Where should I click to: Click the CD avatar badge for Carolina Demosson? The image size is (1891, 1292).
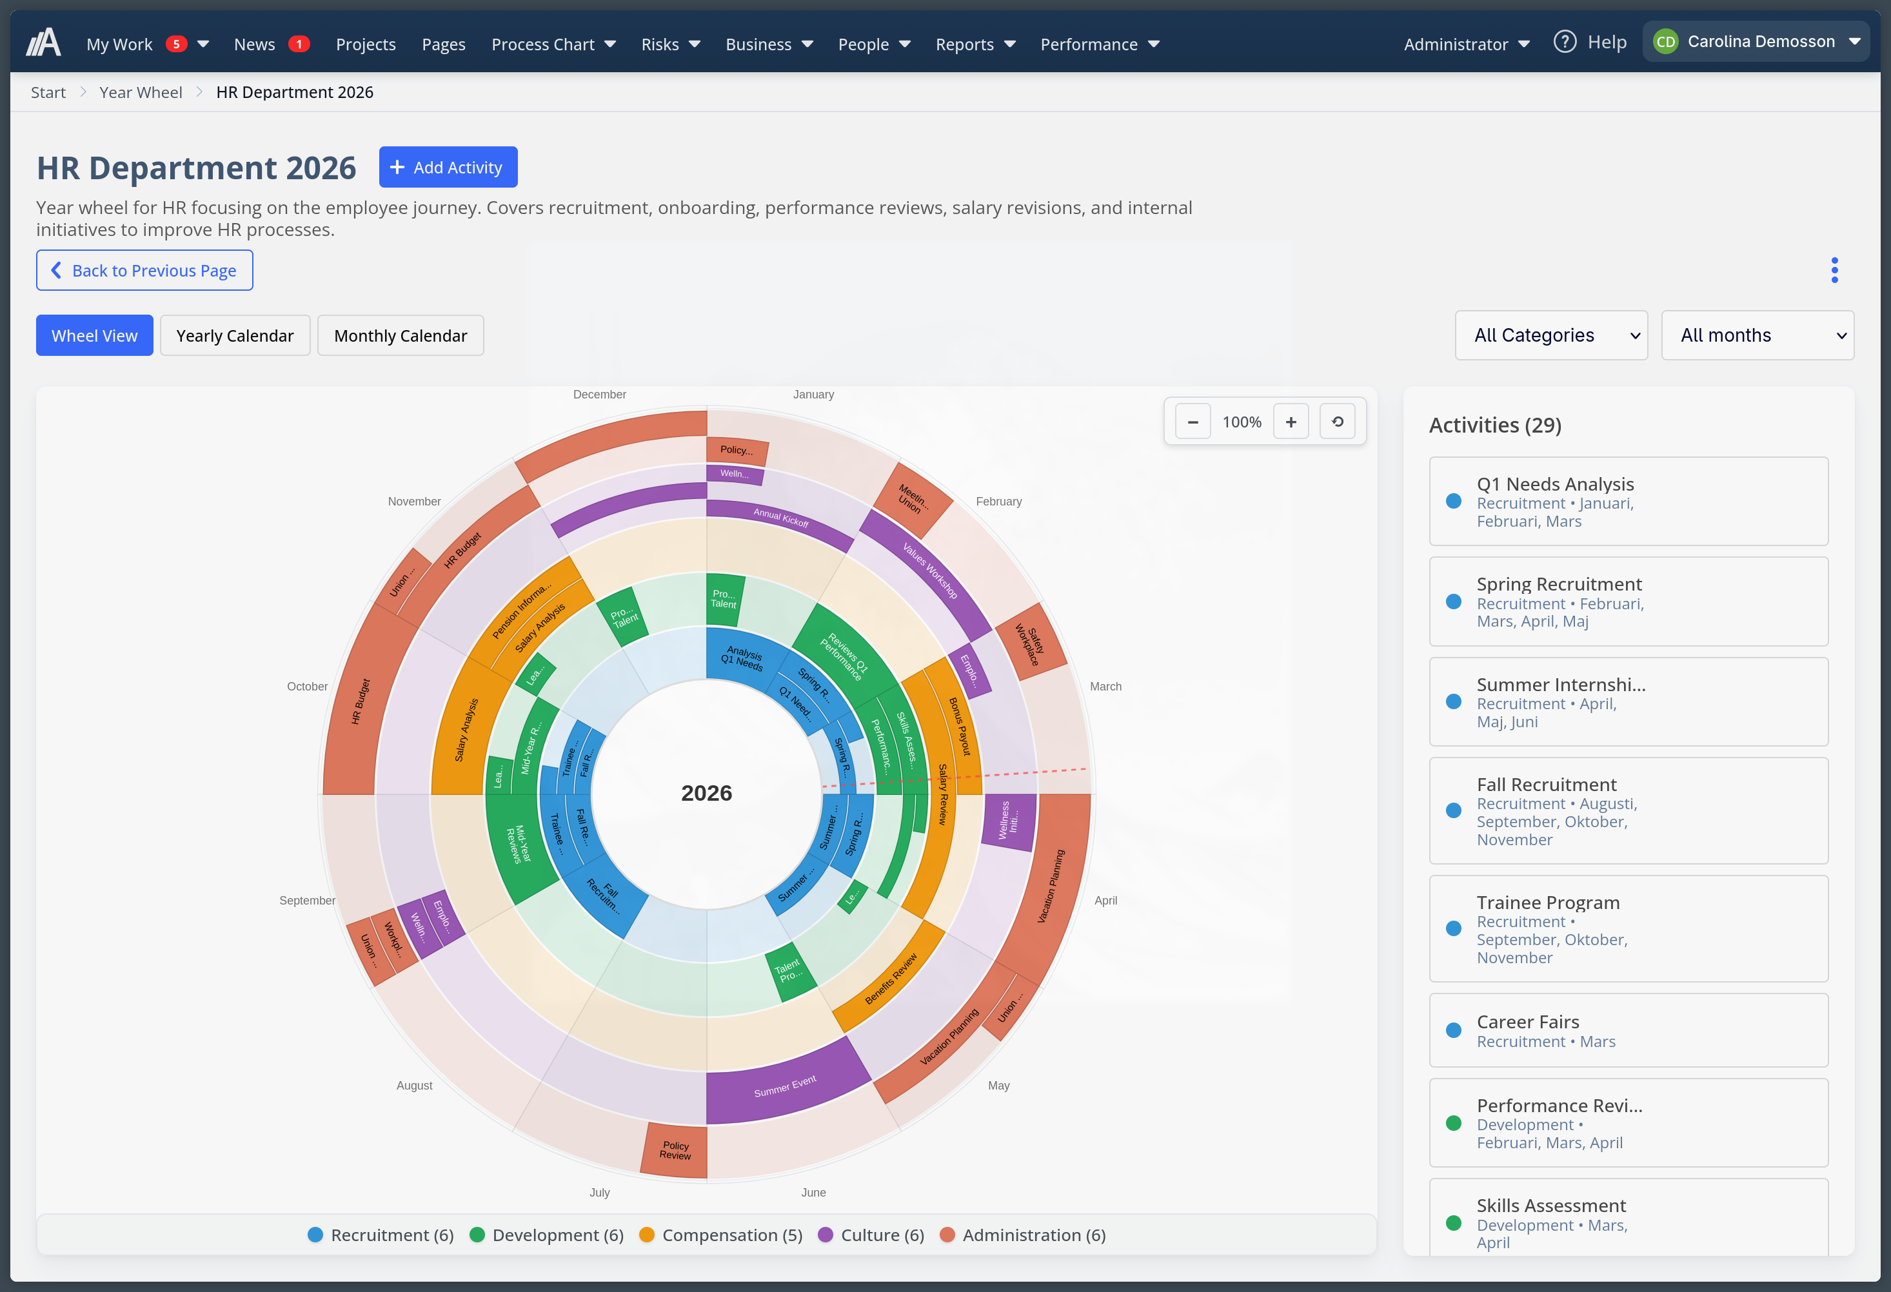point(1665,41)
